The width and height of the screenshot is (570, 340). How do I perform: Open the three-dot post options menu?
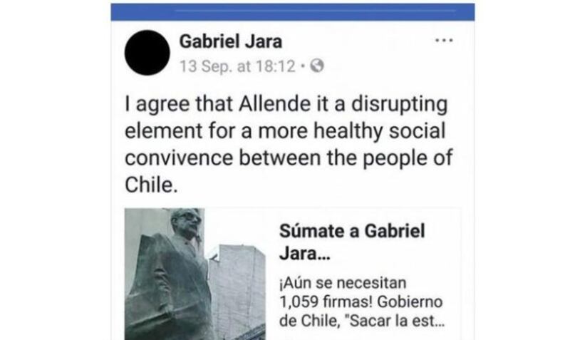click(444, 41)
